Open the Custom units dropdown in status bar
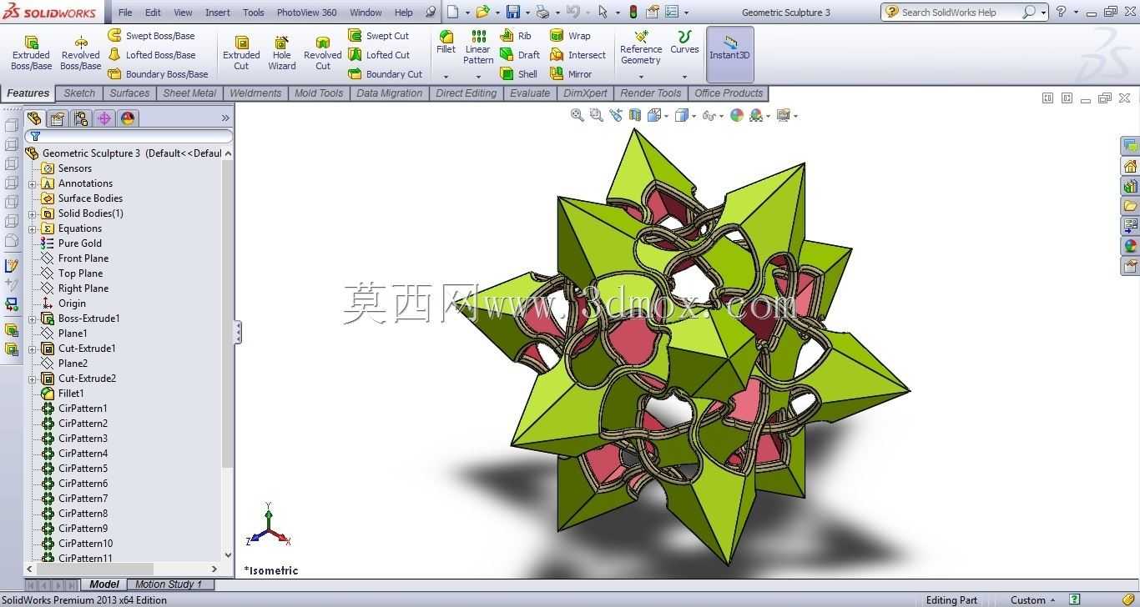The image size is (1140, 607). tap(1033, 599)
